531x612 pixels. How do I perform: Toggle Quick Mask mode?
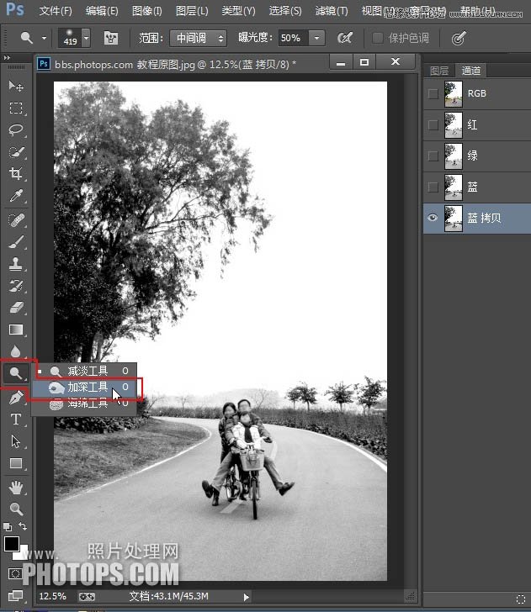[15, 573]
